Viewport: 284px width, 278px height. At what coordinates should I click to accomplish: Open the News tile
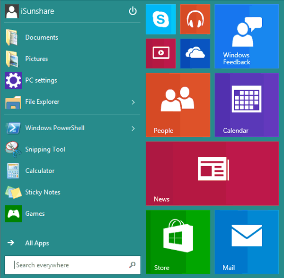click(212, 173)
